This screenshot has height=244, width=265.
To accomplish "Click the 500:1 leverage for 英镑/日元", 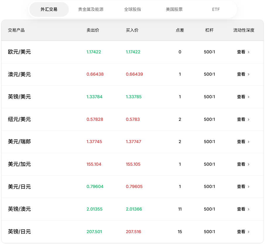I will click(x=209, y=231).
